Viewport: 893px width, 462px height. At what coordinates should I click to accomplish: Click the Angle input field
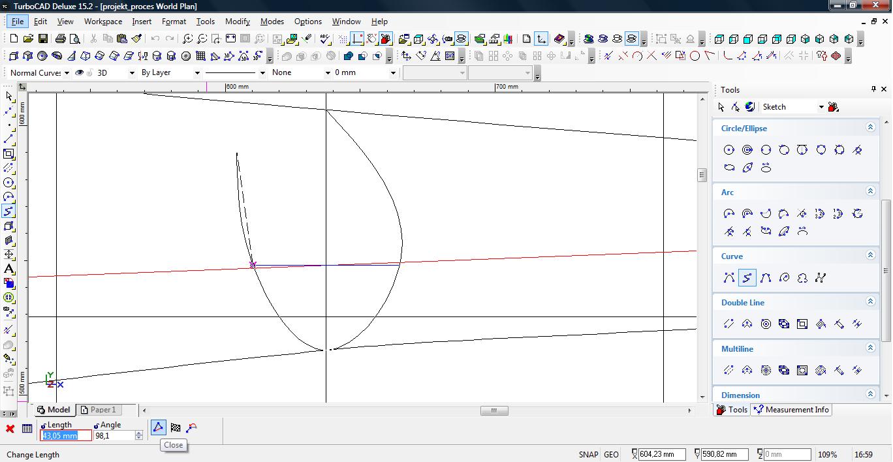(x=114, y=436)
